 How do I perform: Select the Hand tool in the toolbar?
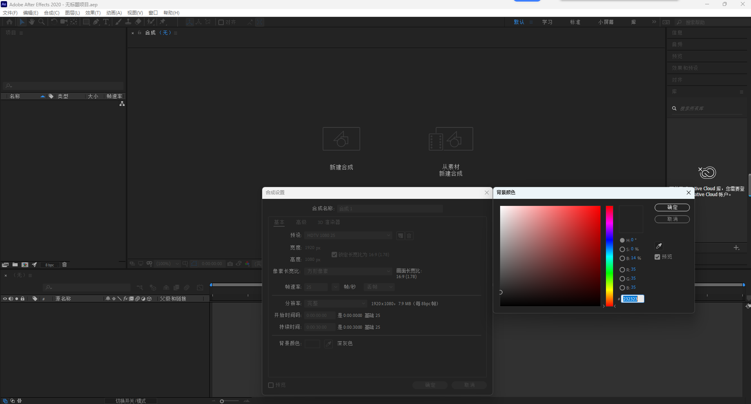(x=32, y=22)
